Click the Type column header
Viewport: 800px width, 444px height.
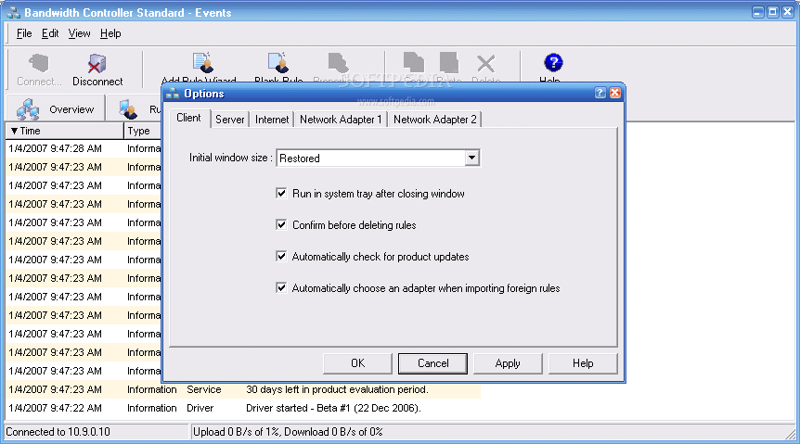click(143, 131)
